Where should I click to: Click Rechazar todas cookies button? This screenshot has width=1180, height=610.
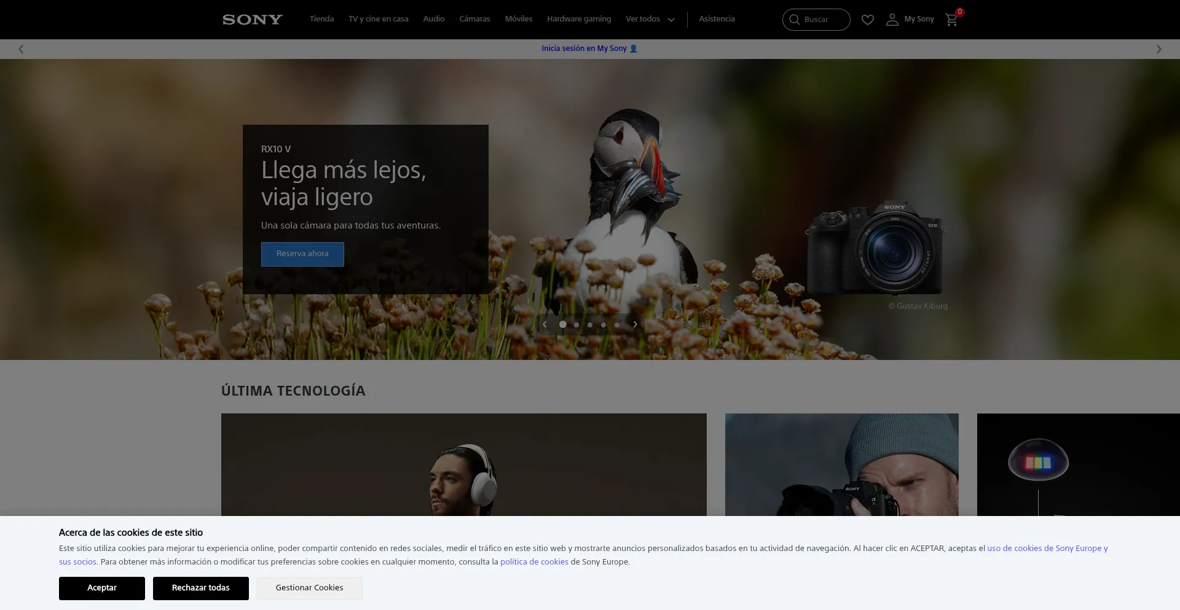click(201, 588)
